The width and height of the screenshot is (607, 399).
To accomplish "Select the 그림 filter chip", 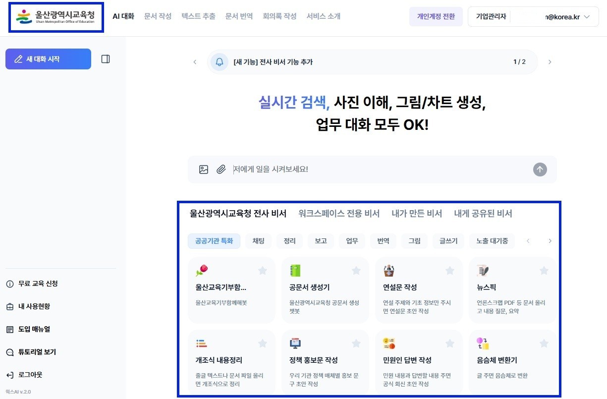I will (415, 241).
